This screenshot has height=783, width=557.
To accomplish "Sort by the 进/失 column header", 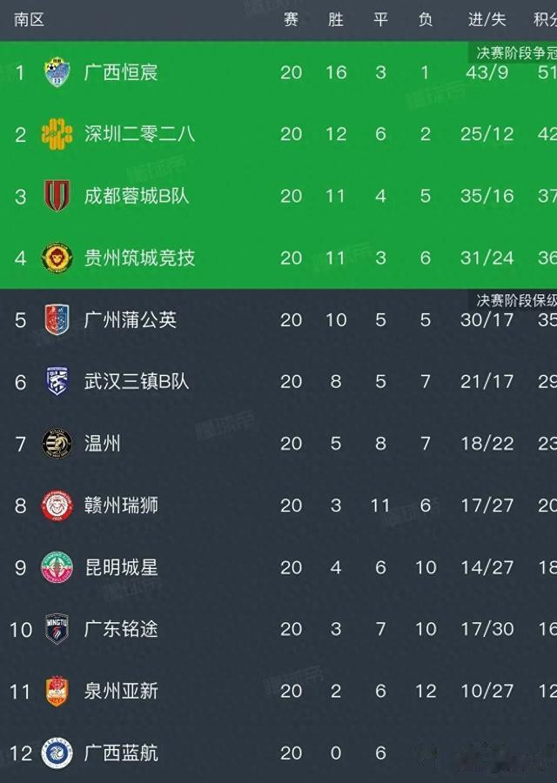I will point(487,19).
